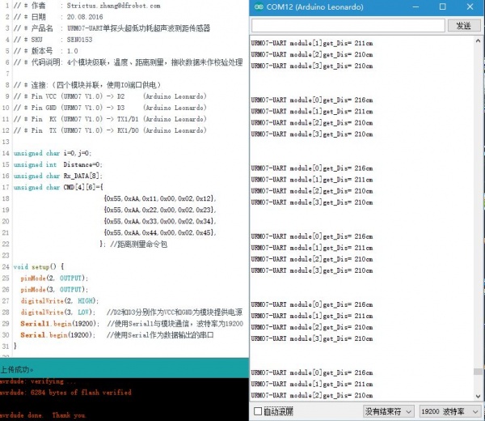The height and width of the screenshot is (421, 485).
Task: Click the serial monitor scrollbar up arrow
Action: click(x=478, y=40)
